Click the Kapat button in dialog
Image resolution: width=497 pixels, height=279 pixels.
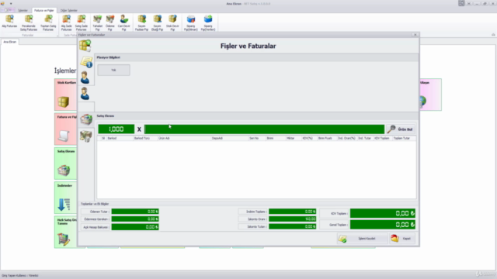coord(402,239)
